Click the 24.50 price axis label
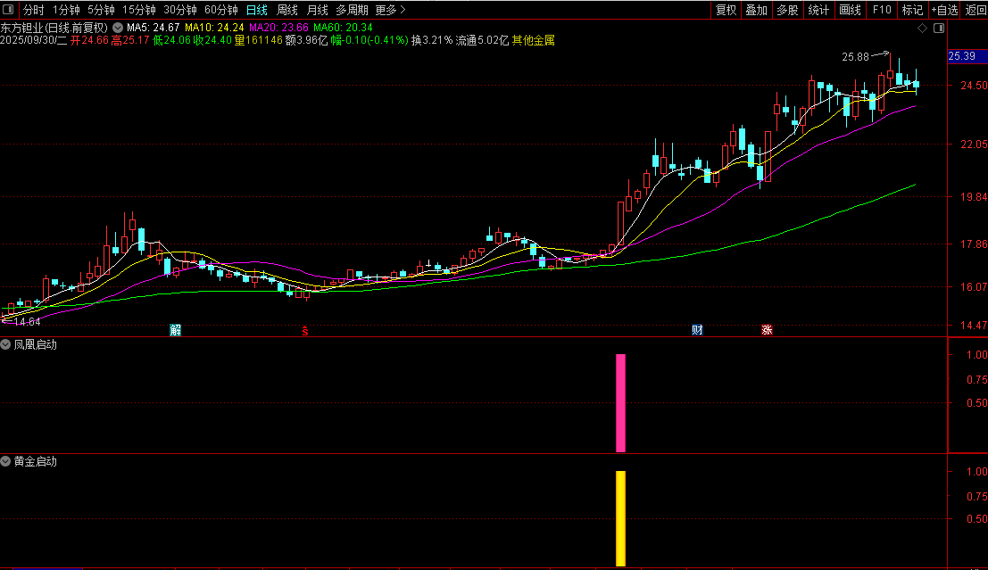 tap(974, 86)
